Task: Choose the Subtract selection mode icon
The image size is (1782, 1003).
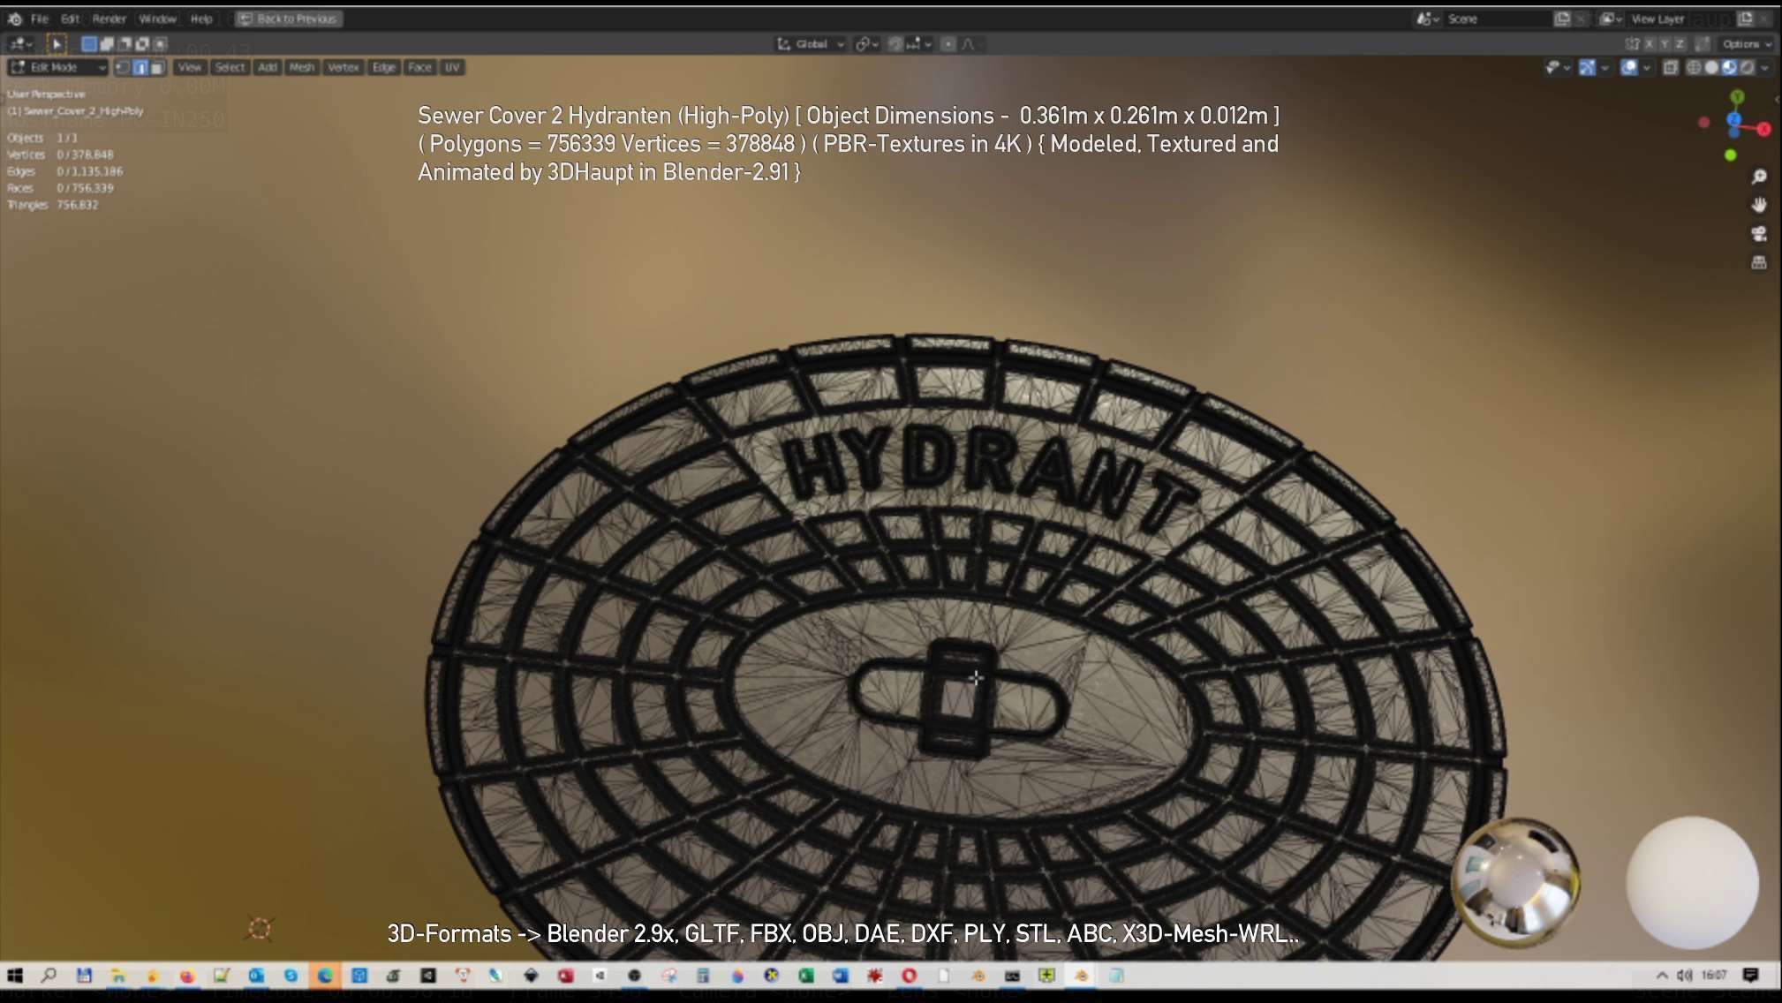Action: tap(125, 44)
